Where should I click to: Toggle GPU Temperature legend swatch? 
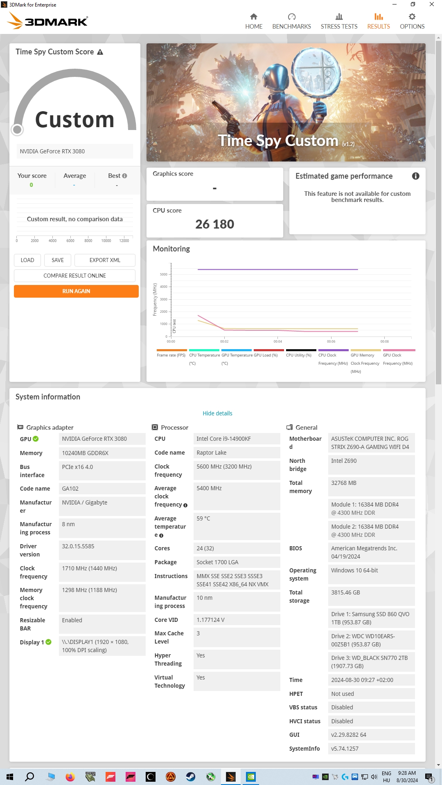237,350
